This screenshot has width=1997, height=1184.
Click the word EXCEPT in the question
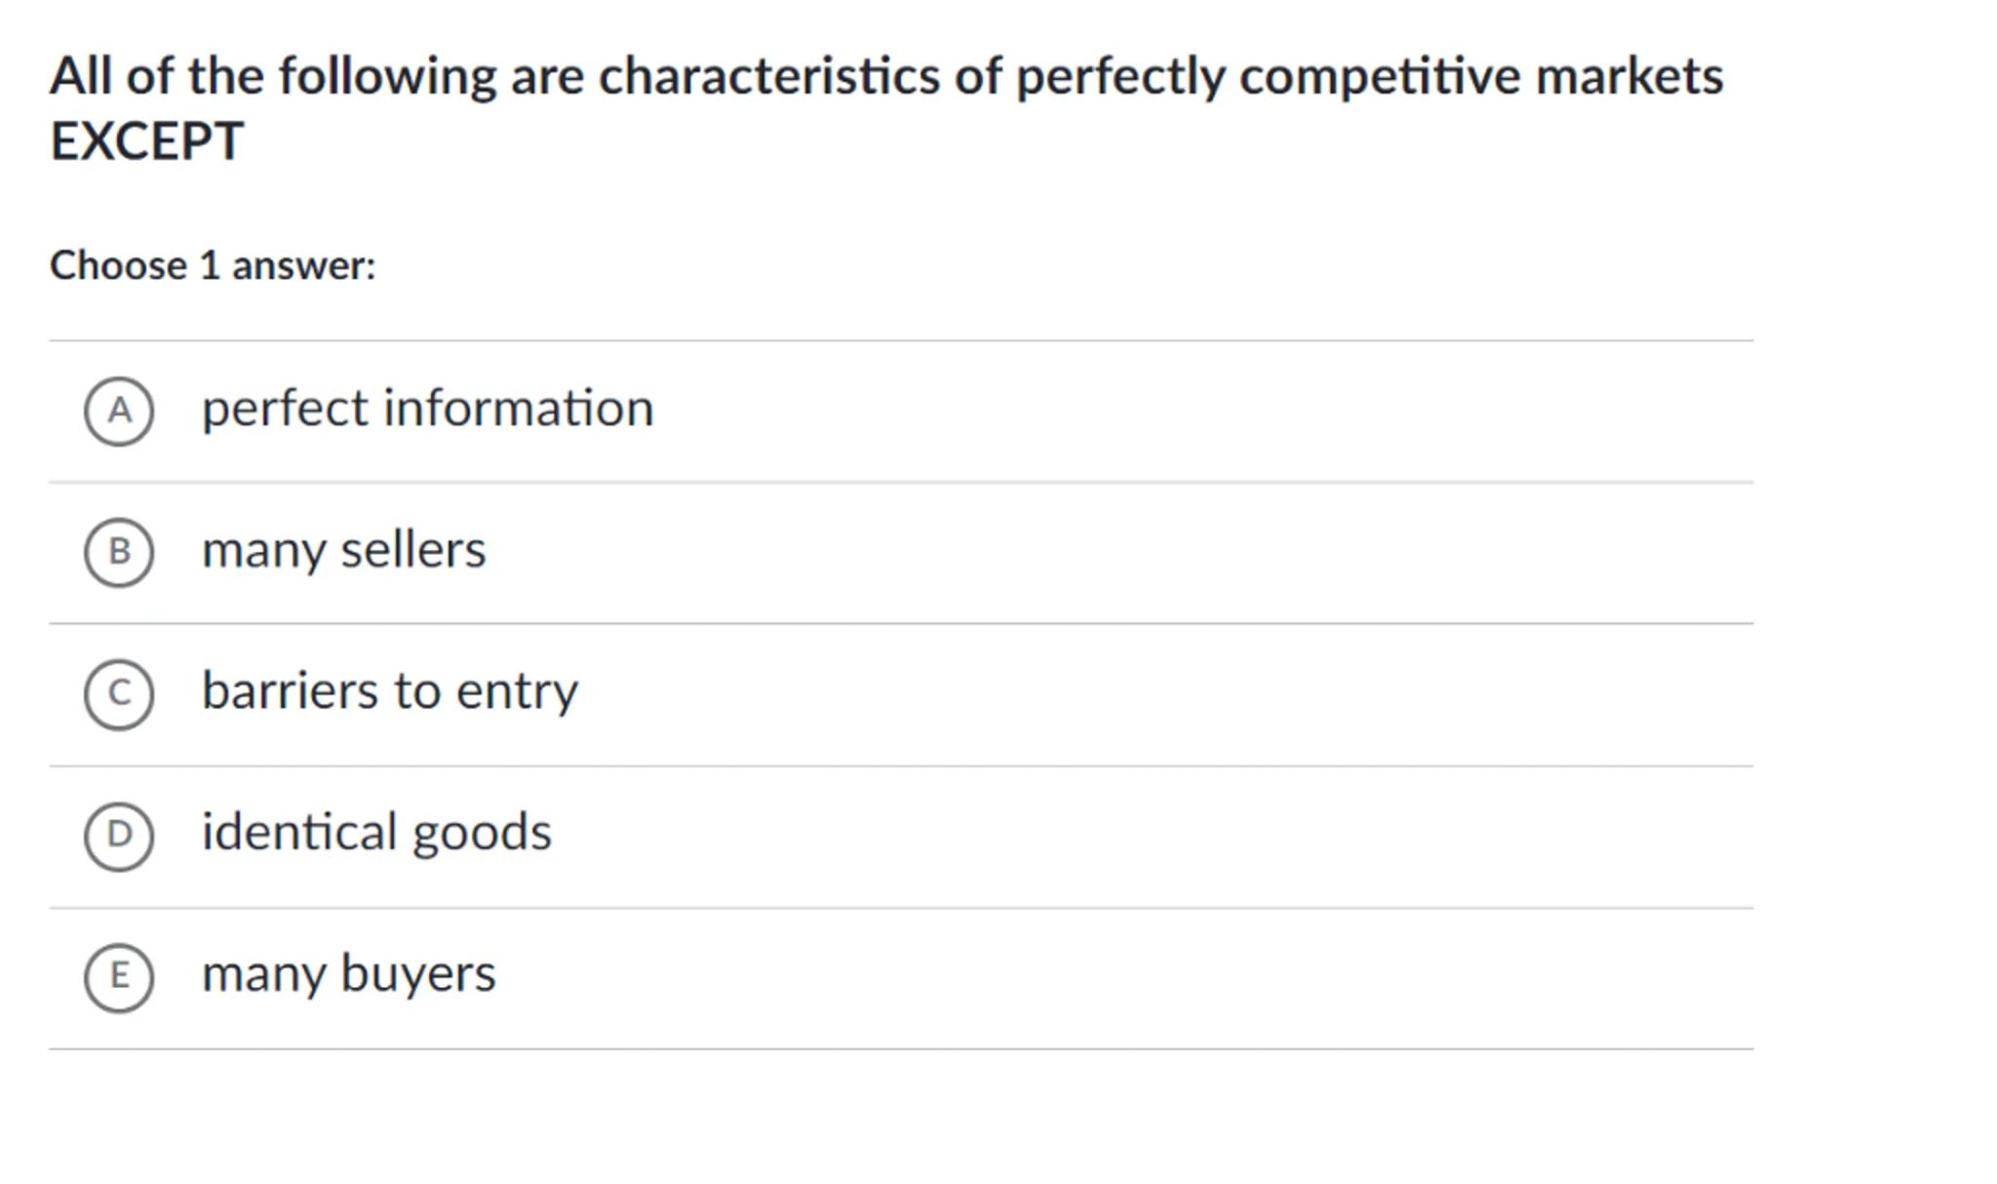coord(146,142)
